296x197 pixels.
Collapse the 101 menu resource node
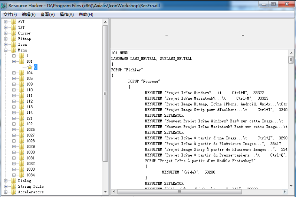tap(14, 62)
